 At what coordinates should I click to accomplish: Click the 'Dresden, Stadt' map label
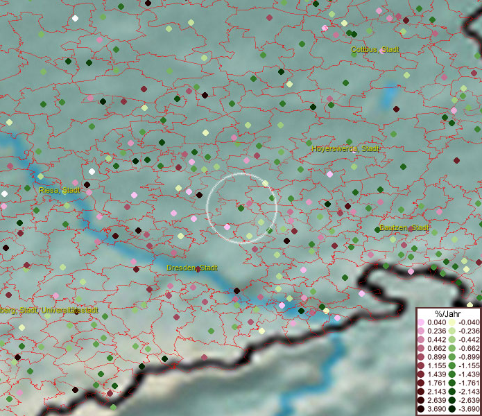[192, 268]
